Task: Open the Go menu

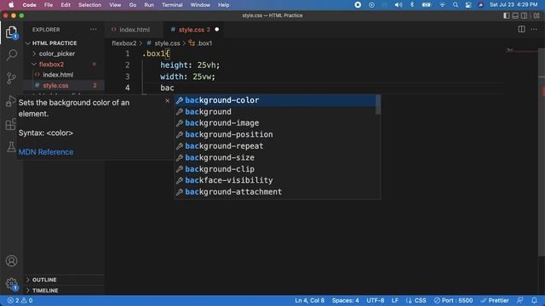Action: tap(133, 5)
